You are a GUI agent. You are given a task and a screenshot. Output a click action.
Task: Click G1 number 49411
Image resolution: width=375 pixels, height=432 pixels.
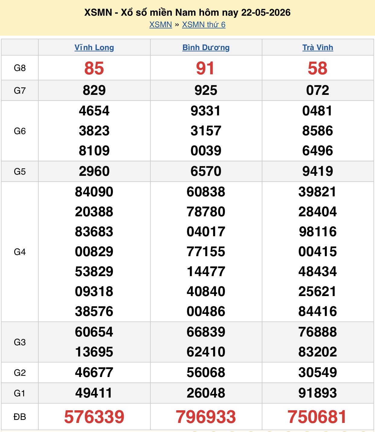[x=94, y=393]
